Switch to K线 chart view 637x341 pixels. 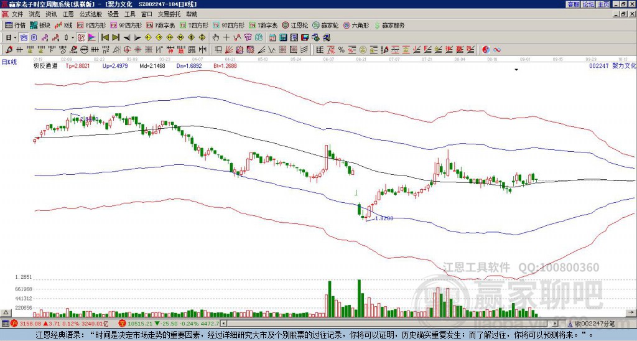[64, 25]
